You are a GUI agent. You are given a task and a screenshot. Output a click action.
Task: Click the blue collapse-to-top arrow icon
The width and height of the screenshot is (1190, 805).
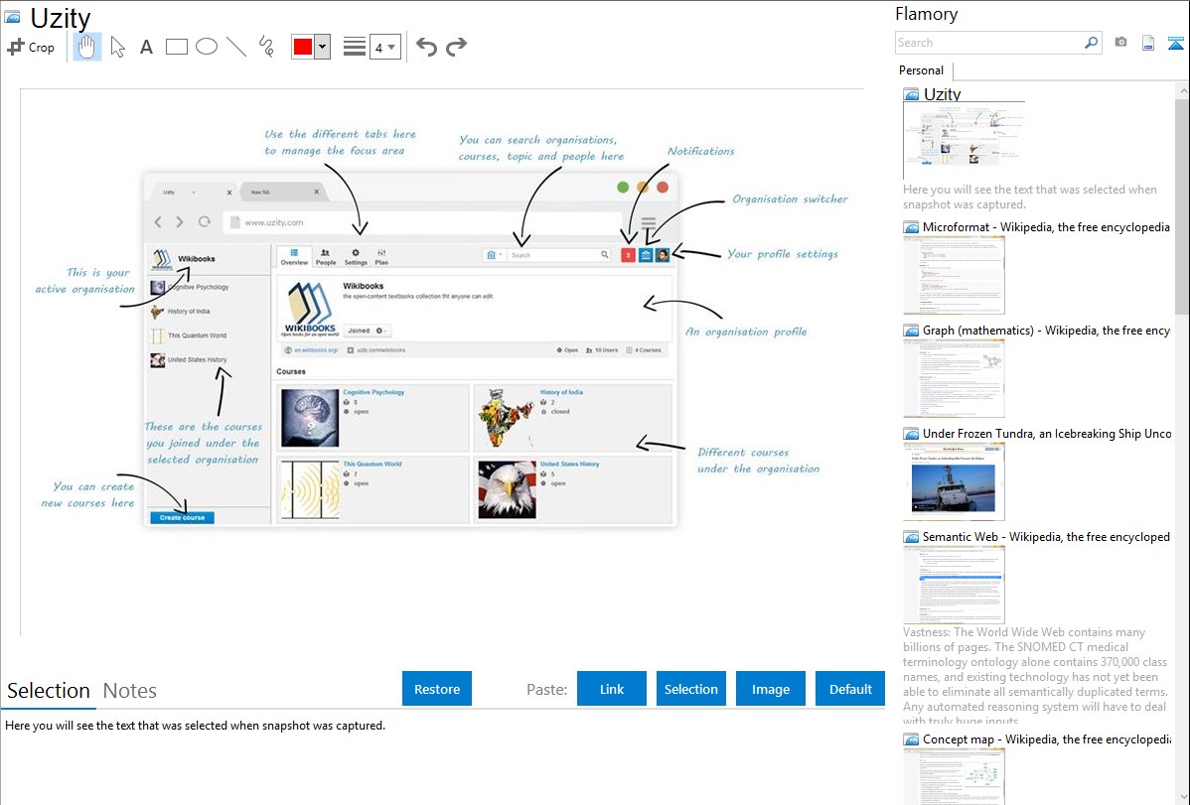click(1175, 44)
